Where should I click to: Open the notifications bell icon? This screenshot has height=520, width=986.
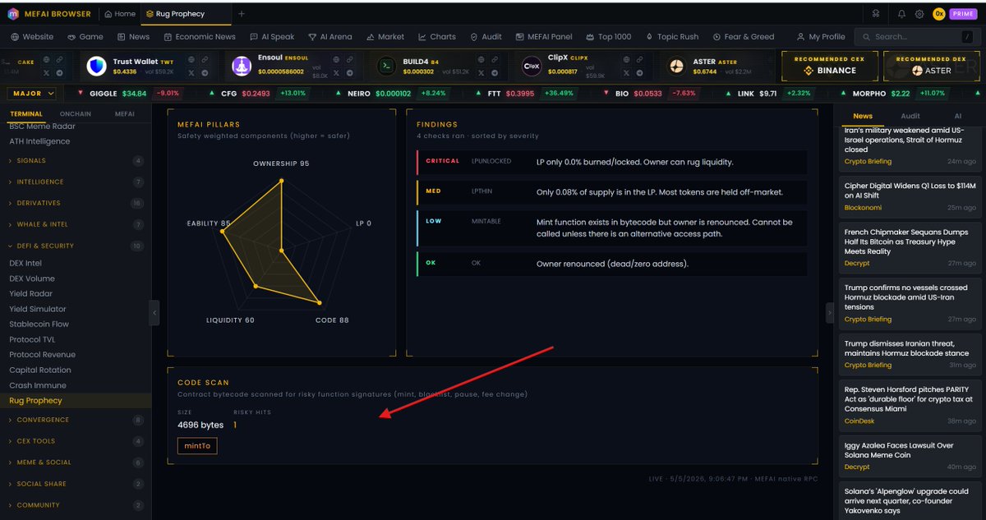click(901, 14)
